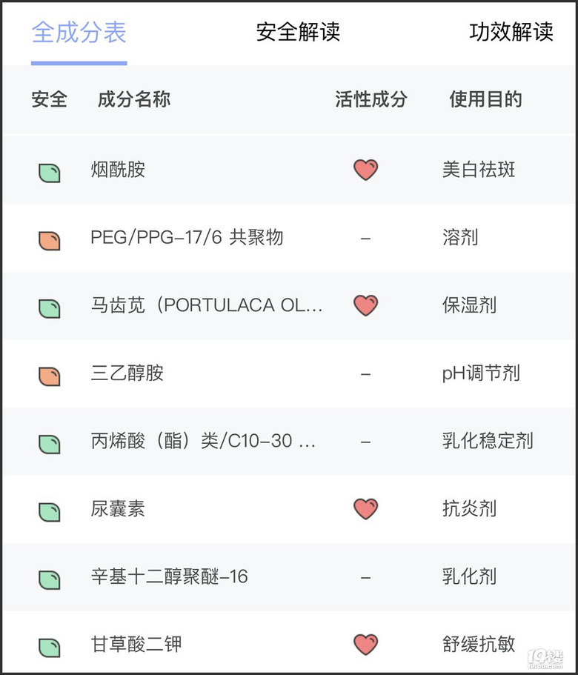
Task: Expand truncated 马齿苋 (PORTULACA OL... name
Action: point(207,305)
